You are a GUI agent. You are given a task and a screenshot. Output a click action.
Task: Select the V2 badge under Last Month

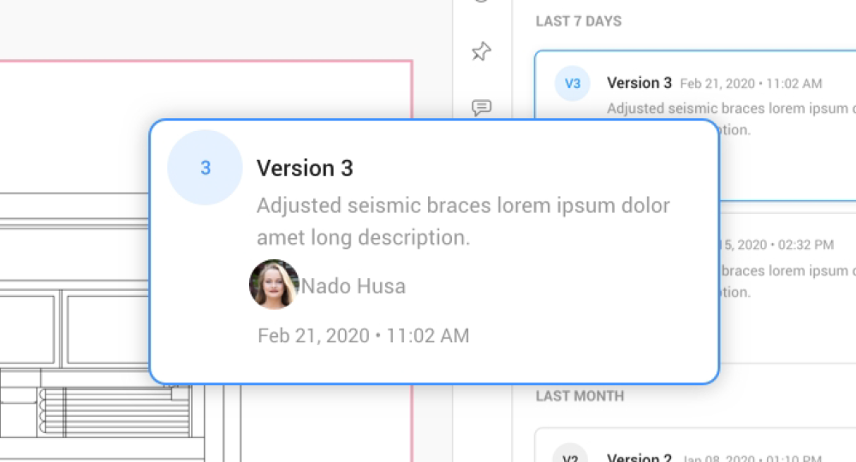570,453
